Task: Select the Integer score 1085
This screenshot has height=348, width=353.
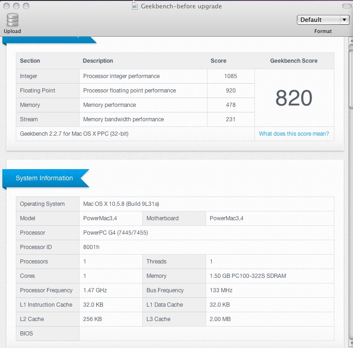Action: [231, 76]
